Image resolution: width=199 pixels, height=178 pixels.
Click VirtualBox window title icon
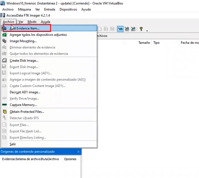(x=3, y=3)
